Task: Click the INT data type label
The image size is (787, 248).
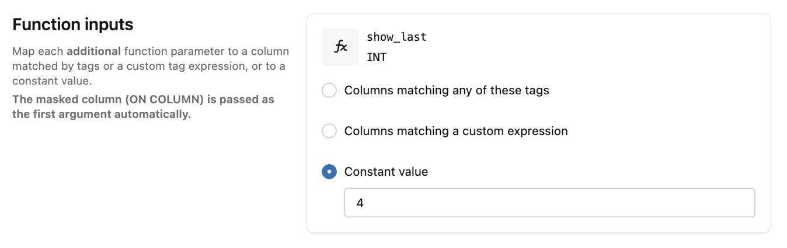Action: [x=377, y=58]
